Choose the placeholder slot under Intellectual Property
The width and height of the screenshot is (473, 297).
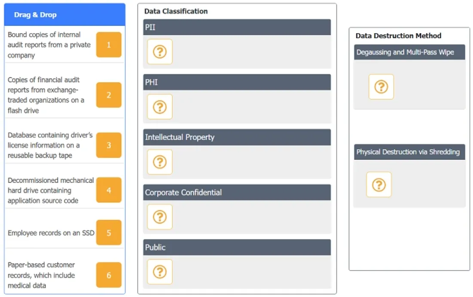point(160,162)
